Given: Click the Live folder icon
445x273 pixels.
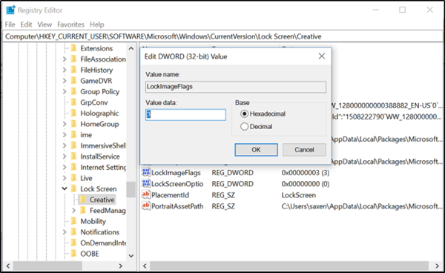Looking at the screenshot, I should coord(73,177).
